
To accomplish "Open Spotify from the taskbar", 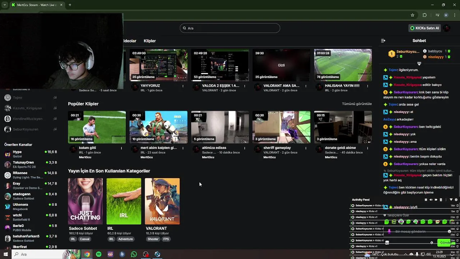I will click(98, 254).
